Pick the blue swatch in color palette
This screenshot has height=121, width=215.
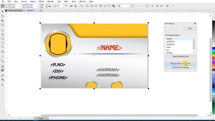pos(214,48)
